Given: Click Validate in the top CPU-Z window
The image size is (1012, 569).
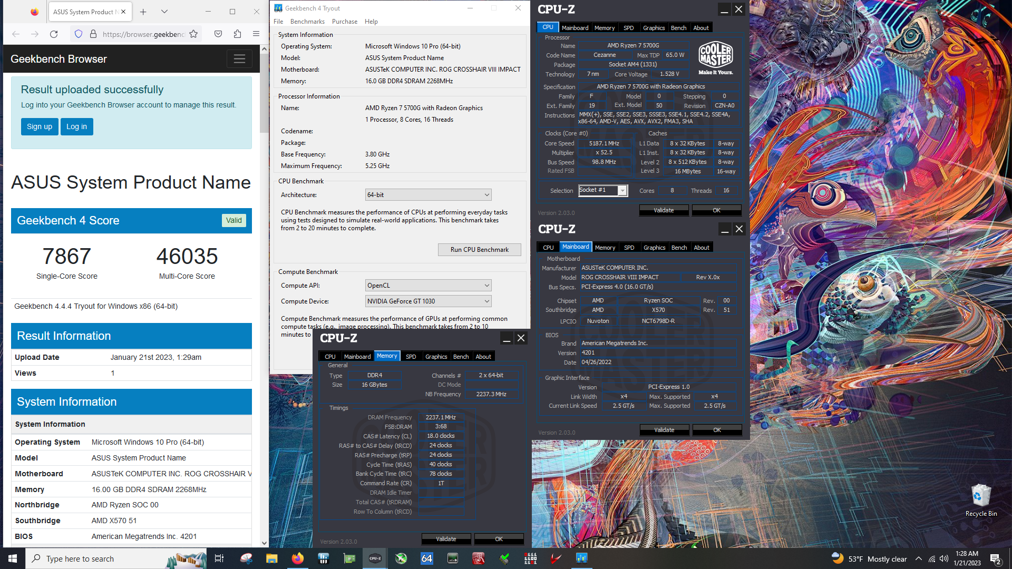Looking at the screenshot, I should (x=664, y=210).
